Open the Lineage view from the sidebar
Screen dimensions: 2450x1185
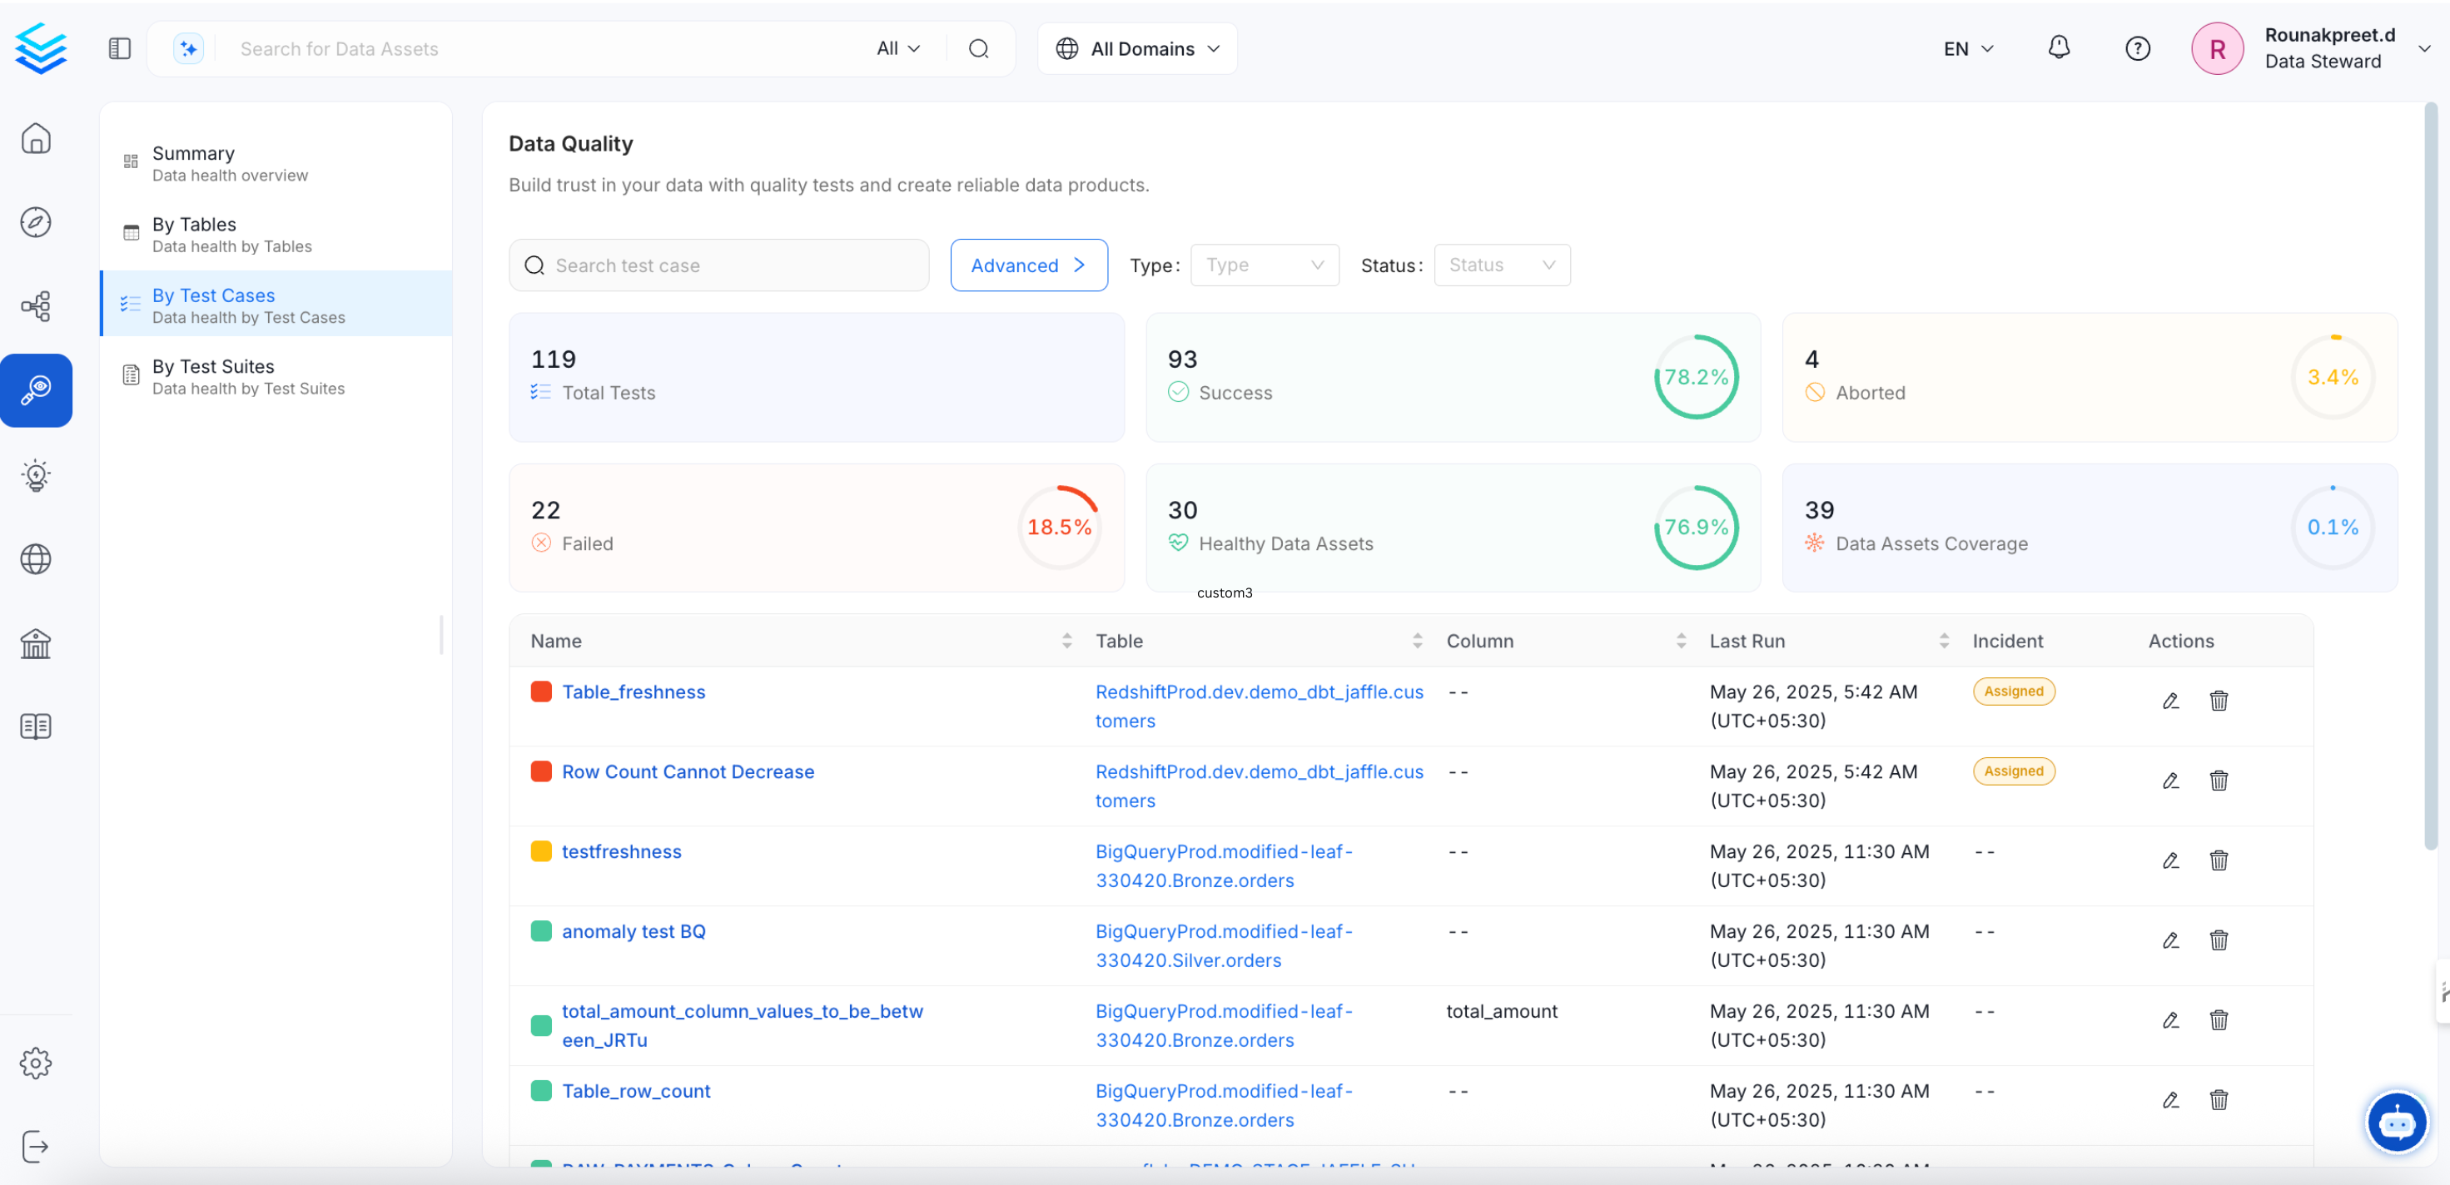(x=36, y=306)
